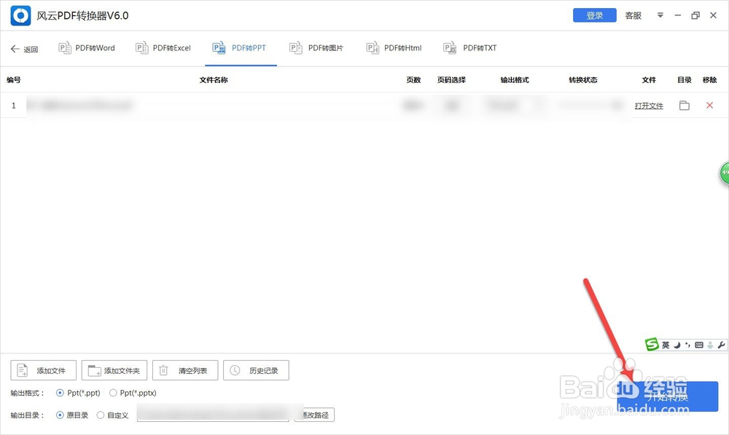Click the 文件名称 column header
The width and height of the screenshot is (729, 435).
214,80
